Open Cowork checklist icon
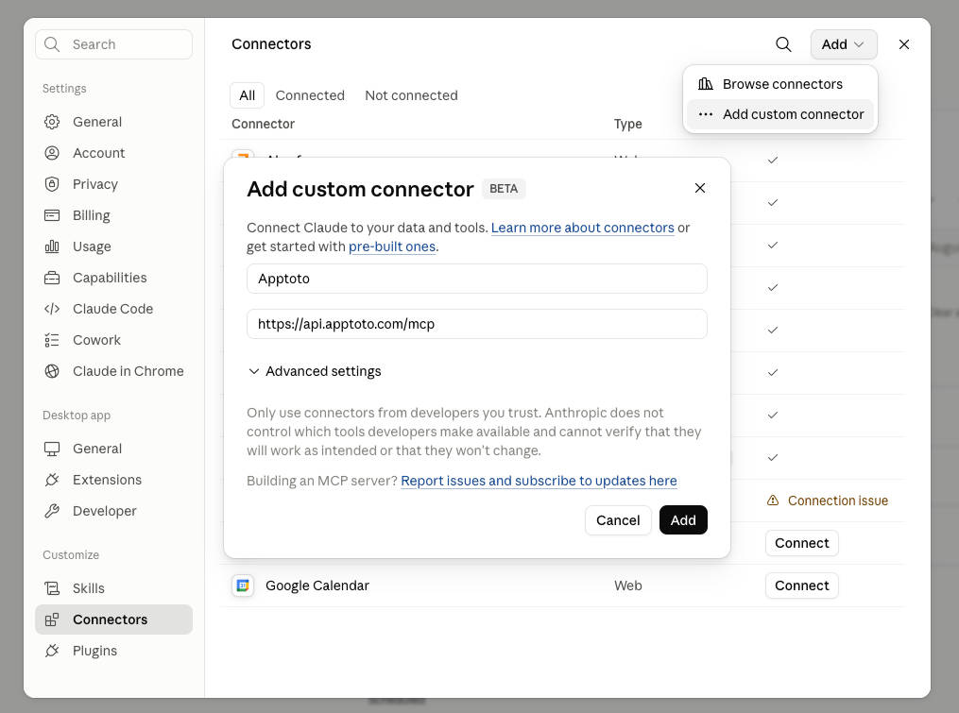The image size is (959, 713). pos(52,340)
